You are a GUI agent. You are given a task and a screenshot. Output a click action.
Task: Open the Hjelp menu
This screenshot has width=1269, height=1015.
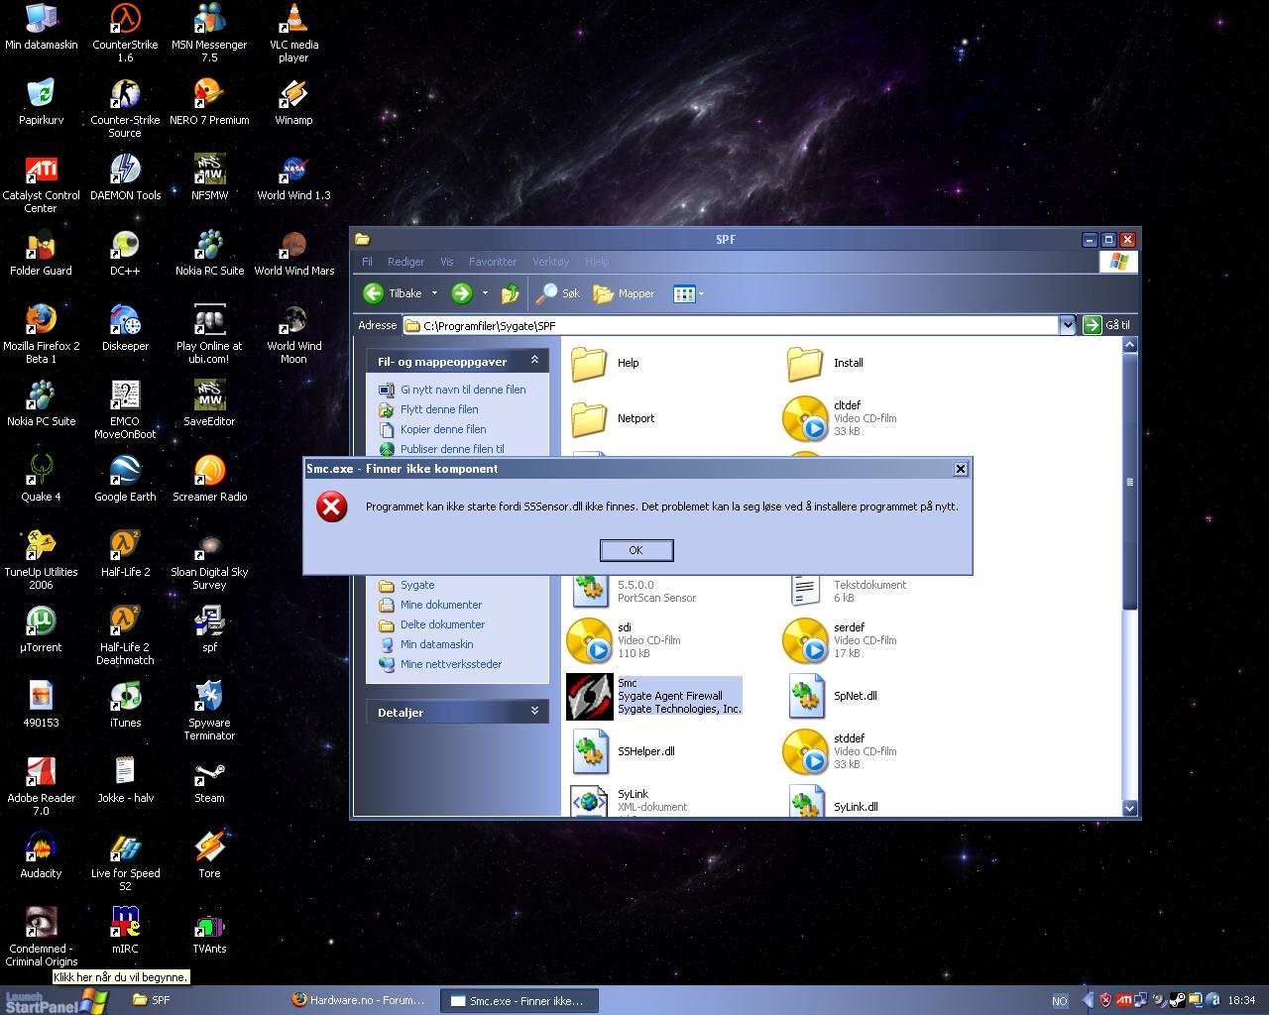pyautogui.click(x=597, y=262)
